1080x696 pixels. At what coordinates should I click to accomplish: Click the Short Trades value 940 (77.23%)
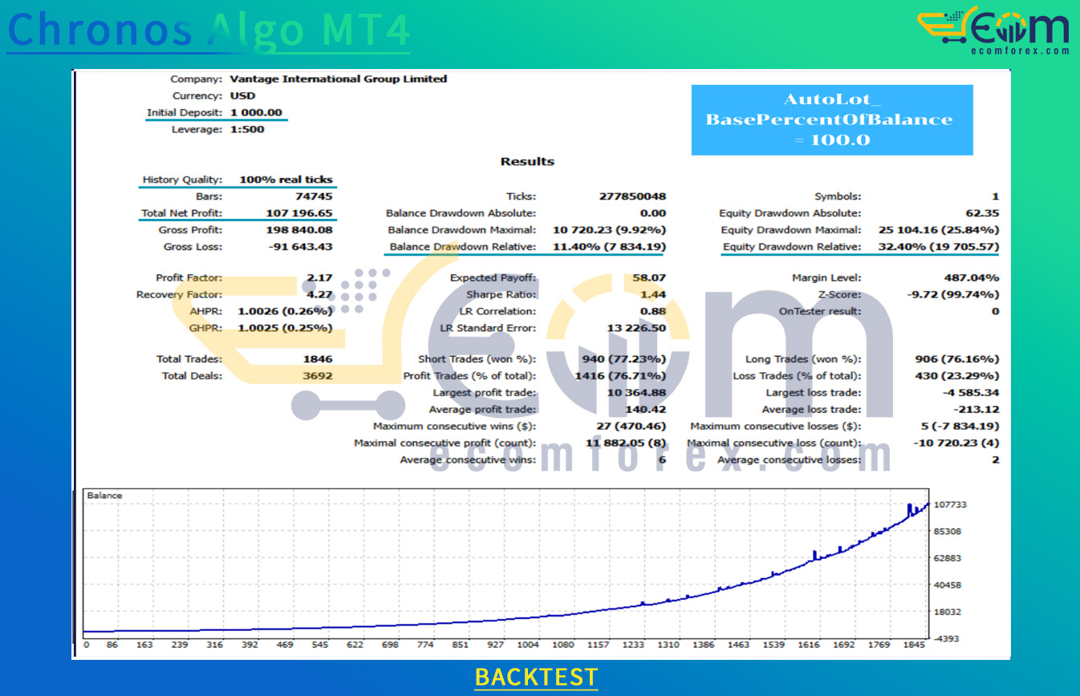point(624,360)
